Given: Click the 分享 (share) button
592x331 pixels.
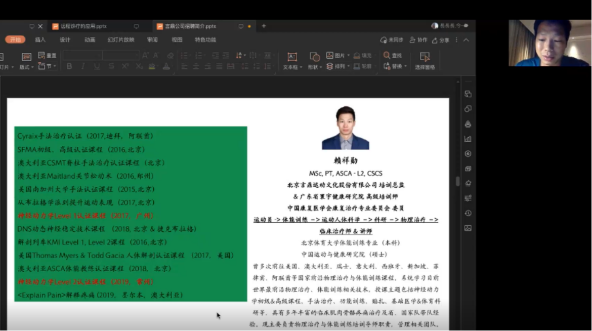Looking at the screenshot, I should click(441, 40).
